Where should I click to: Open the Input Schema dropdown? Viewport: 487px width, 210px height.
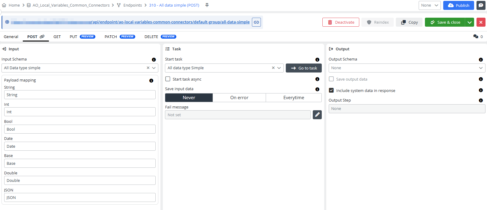(x=154, y=68)
